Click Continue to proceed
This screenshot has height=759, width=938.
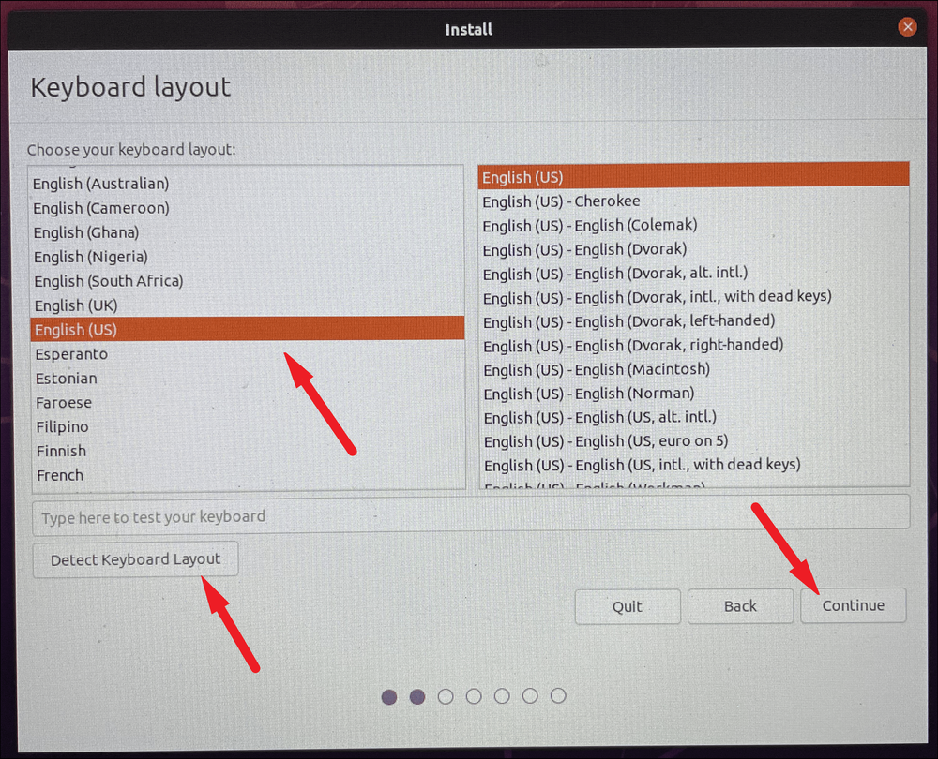tap(853, 605)
